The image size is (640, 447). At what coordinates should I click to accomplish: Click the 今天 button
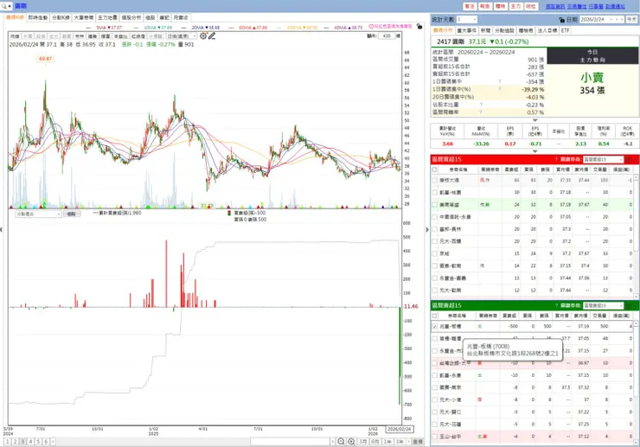(x=631, y=19)
